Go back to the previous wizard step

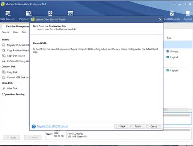122,126
